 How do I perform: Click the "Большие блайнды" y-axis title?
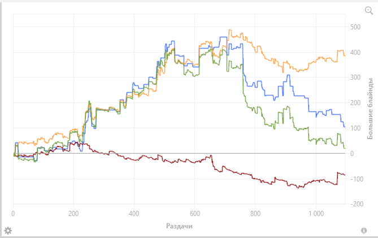(370, 109)
